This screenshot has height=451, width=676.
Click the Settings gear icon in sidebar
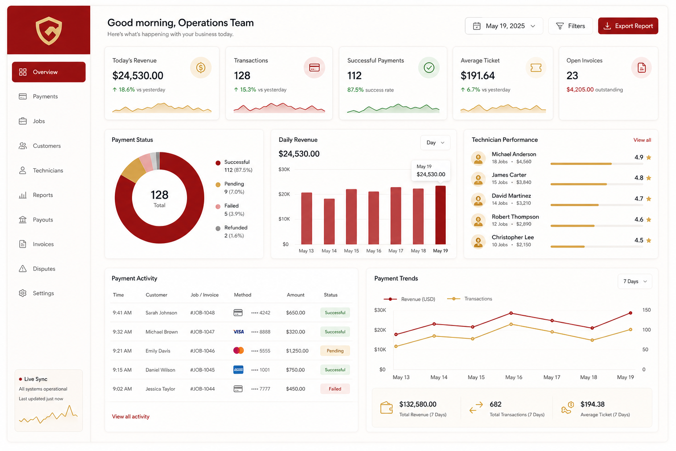tap(23, 293)
